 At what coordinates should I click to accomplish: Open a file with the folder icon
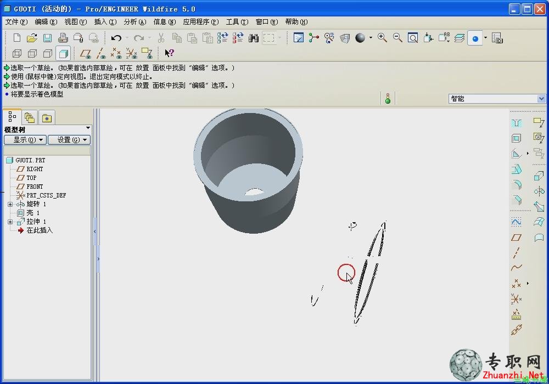point(32,37)
